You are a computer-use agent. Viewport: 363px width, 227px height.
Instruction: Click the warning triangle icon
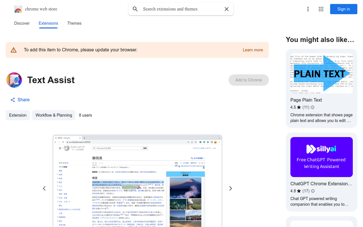[14, 50]
